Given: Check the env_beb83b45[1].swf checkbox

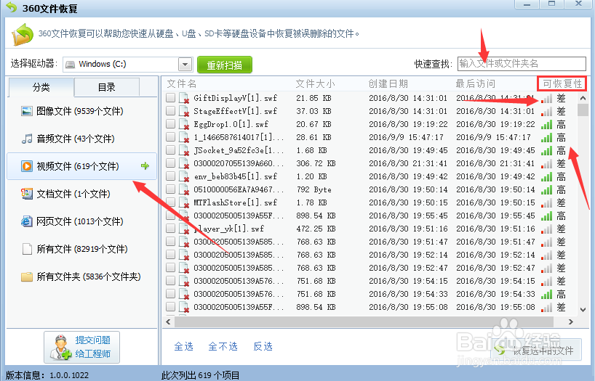Looking at the screenshot, I should [170, 176].
